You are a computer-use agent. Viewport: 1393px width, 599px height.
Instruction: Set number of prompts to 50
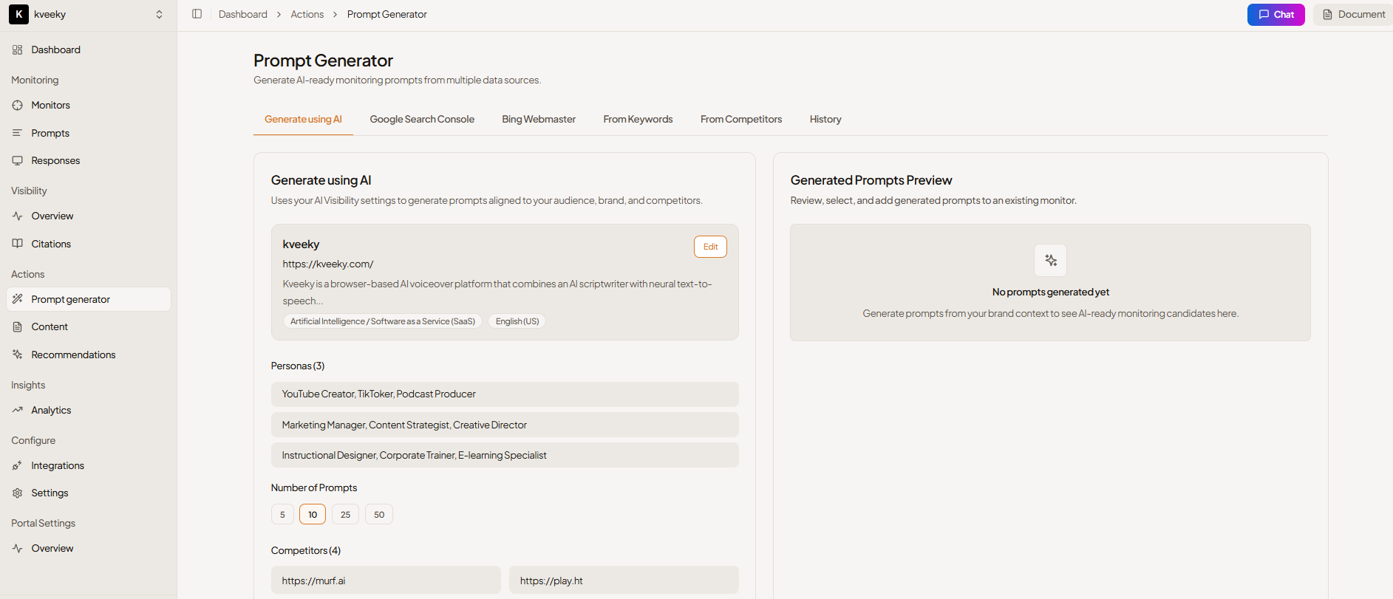tap(379, 515)
